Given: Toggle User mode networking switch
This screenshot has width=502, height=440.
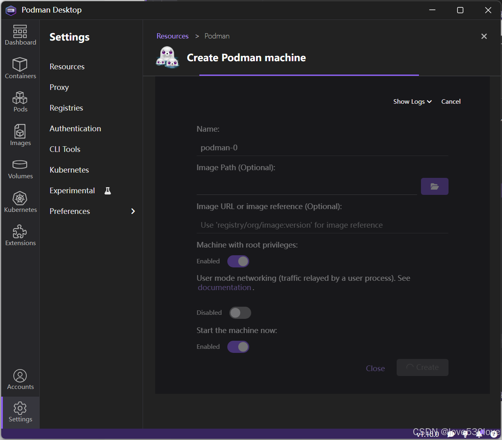Looking at the screenshot, I should tap(240, 313).
